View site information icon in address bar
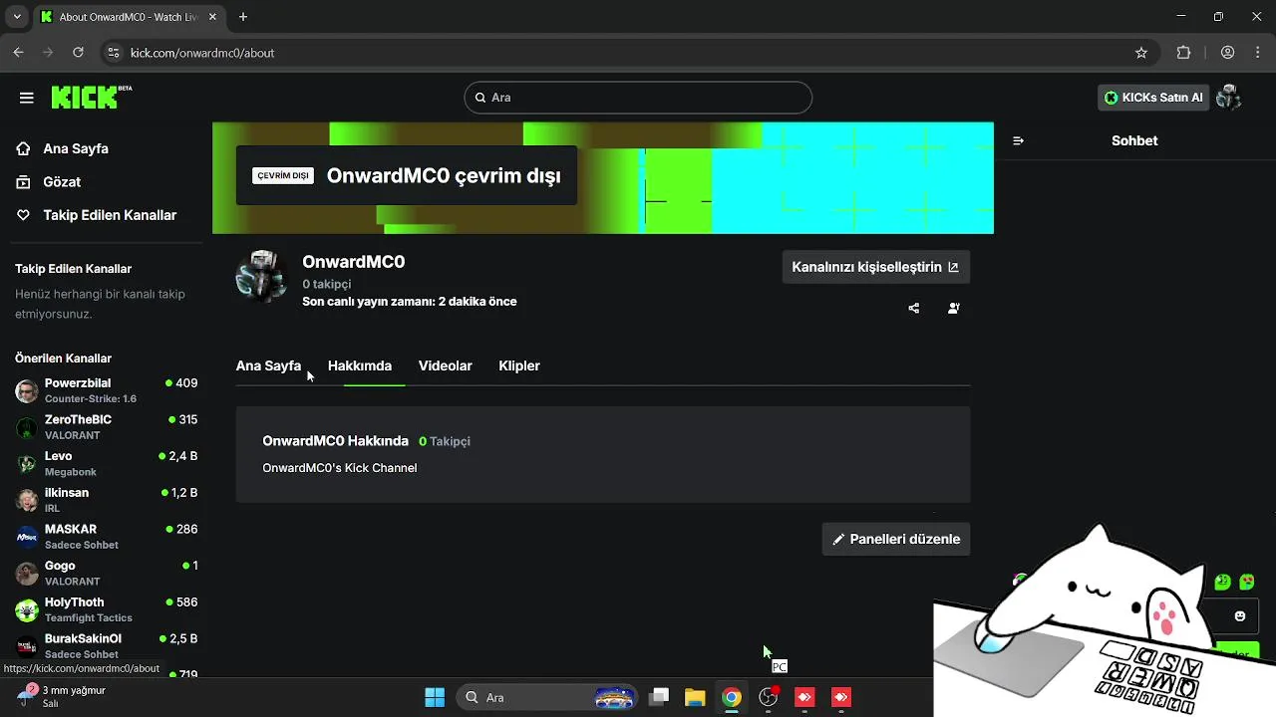The width and height of the screenshot is (1276, 717). click(x=113, y=53)
